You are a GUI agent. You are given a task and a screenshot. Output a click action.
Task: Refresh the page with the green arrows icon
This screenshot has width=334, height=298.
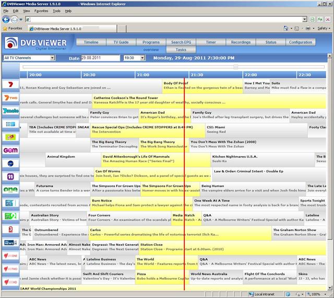pos(320,19)
